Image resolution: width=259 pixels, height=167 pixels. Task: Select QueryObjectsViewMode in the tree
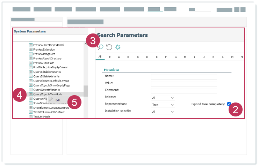pyautogui.click(x=48, y=94)
